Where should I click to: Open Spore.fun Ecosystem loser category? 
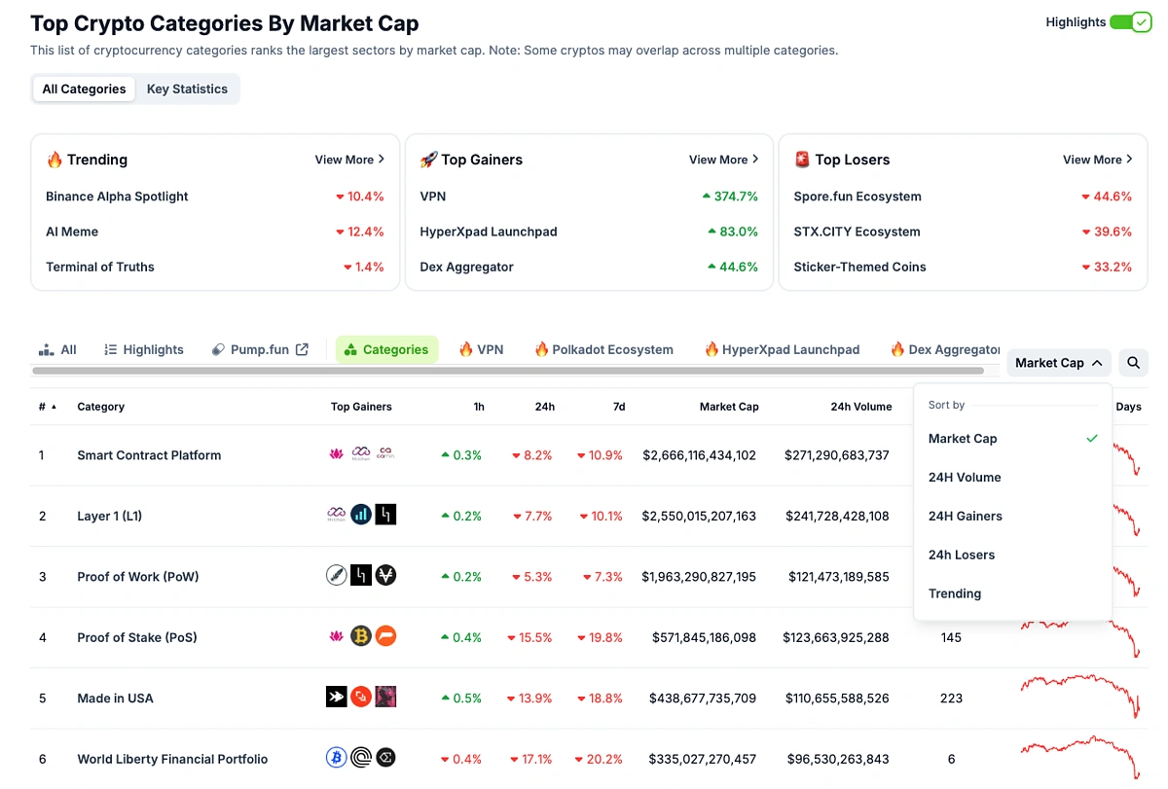(858, 197)
